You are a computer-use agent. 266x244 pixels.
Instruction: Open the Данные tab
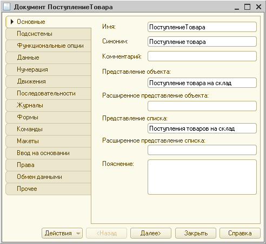click(x=48, y=57)
